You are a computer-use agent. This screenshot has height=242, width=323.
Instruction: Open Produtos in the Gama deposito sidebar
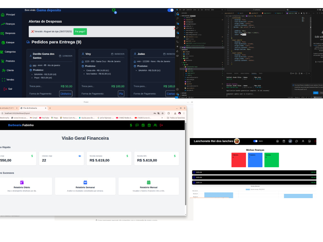[x=8, y=61]
